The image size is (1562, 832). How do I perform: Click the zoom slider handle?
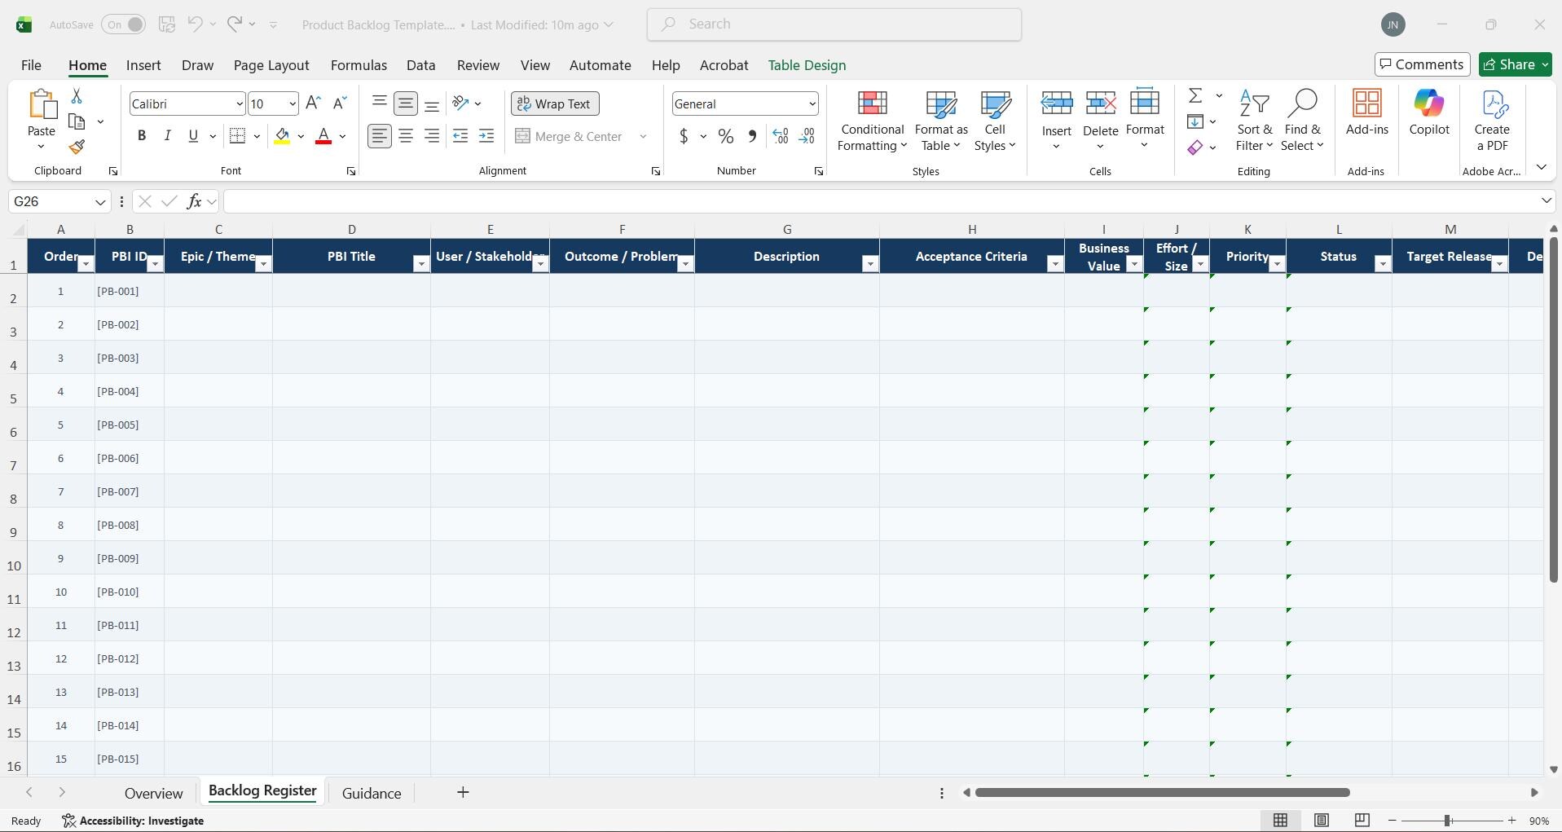pyautogui.click(x=1447, y=821)
